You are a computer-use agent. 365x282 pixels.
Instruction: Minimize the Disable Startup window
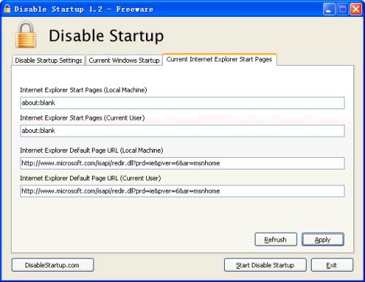pos(329,9)
